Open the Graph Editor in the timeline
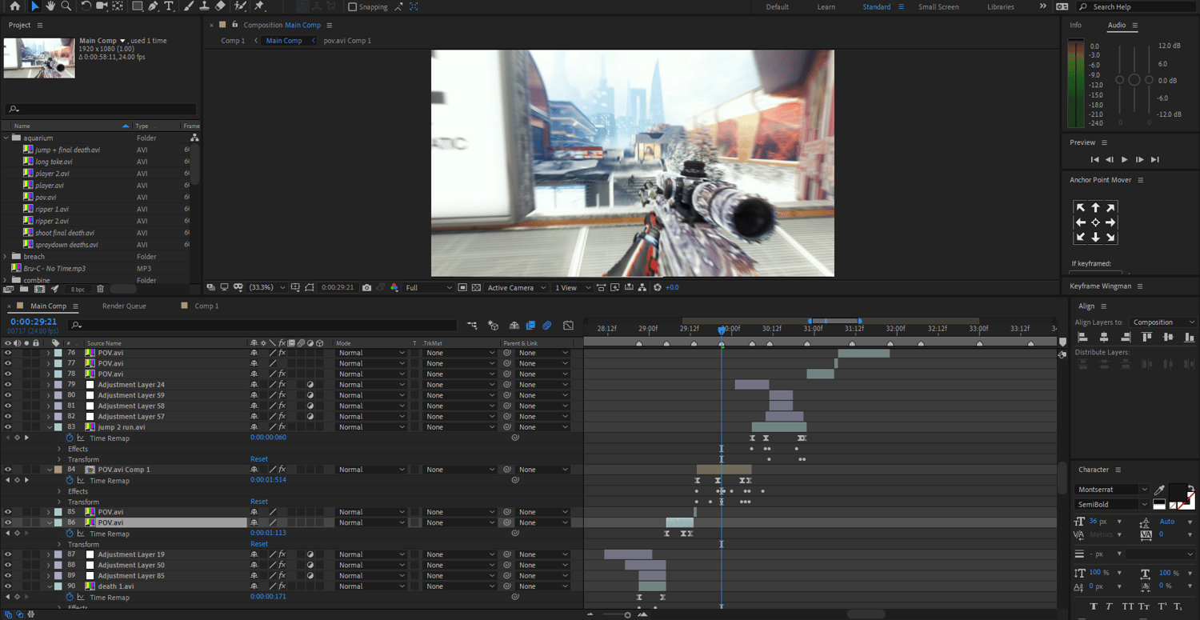The width and height of the screenshot is (1200, 620). (568, 326)
